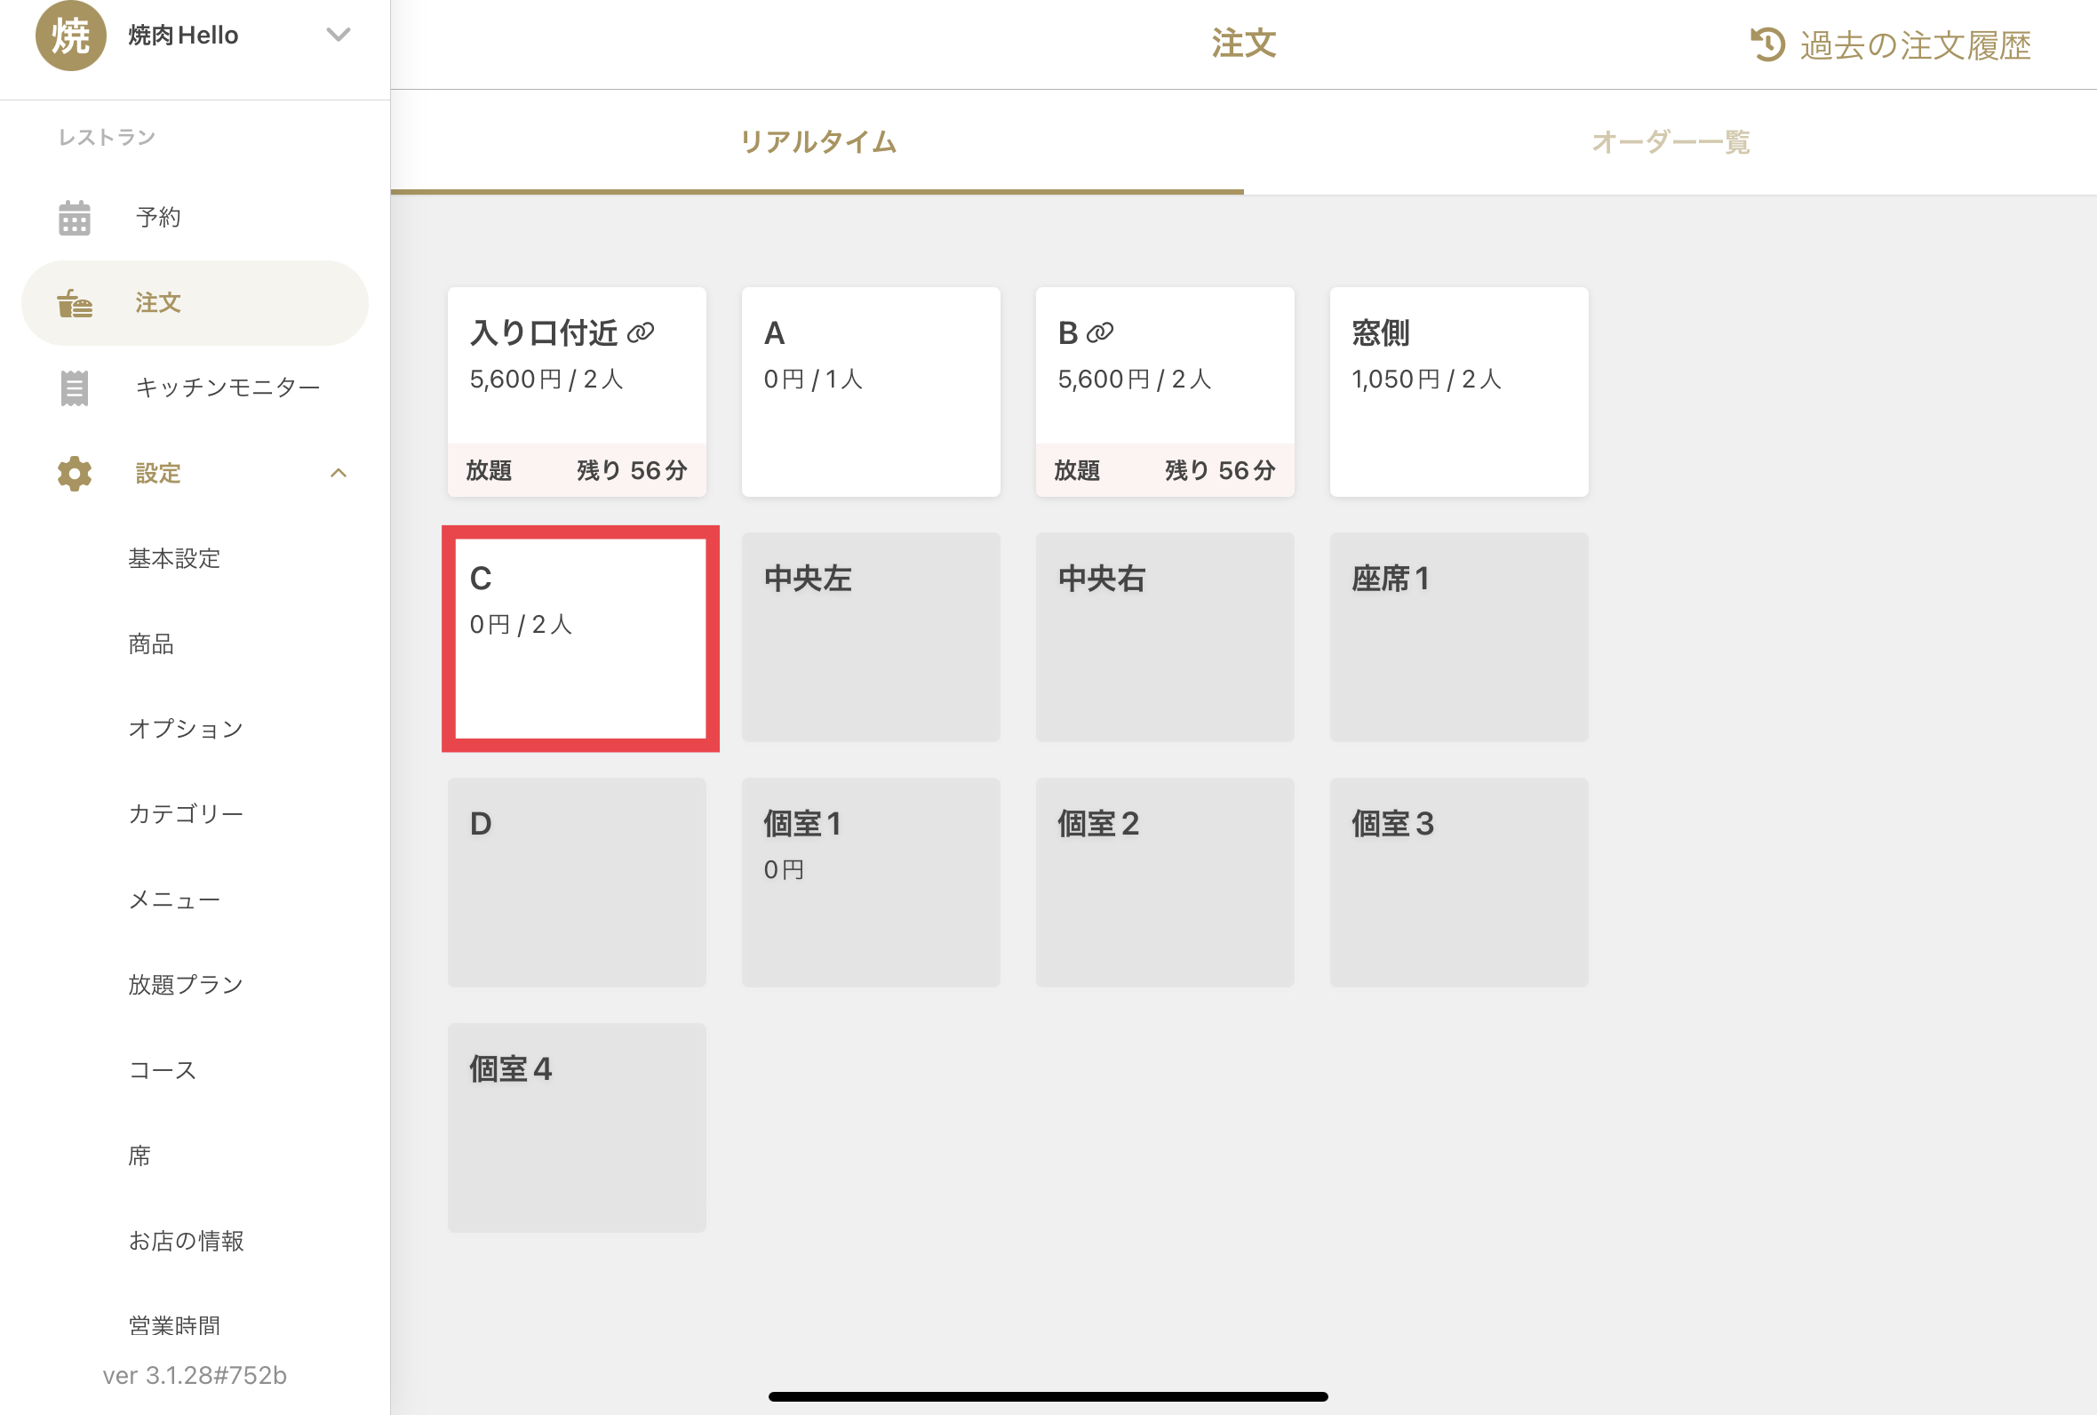2097x1415 pixels.
Task: Click the 焼肉 Hello store name
Action: click(183, 36)
